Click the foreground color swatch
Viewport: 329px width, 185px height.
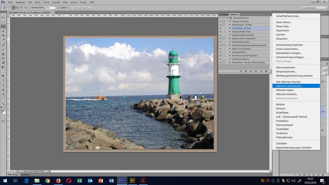[2, 110]
